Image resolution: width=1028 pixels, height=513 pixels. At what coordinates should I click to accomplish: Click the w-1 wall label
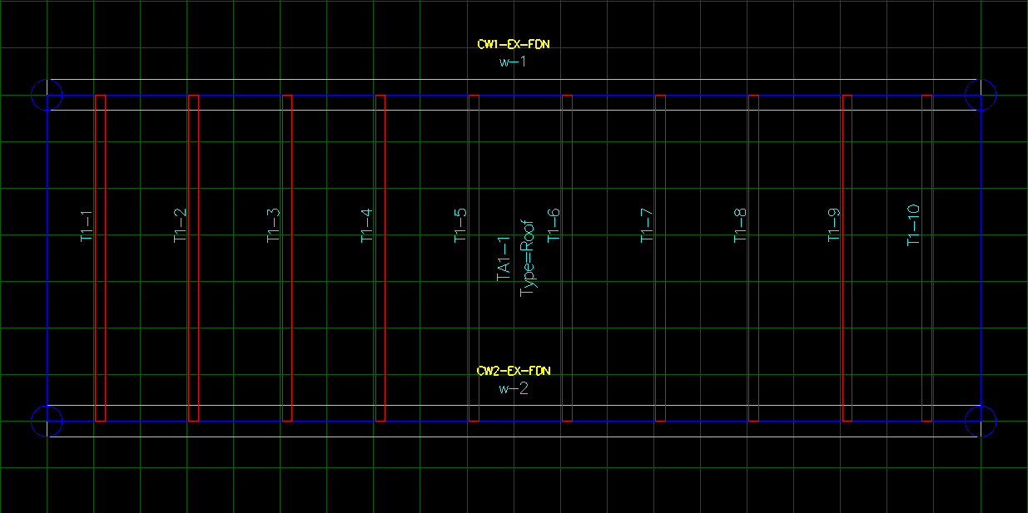pos(513,62)
